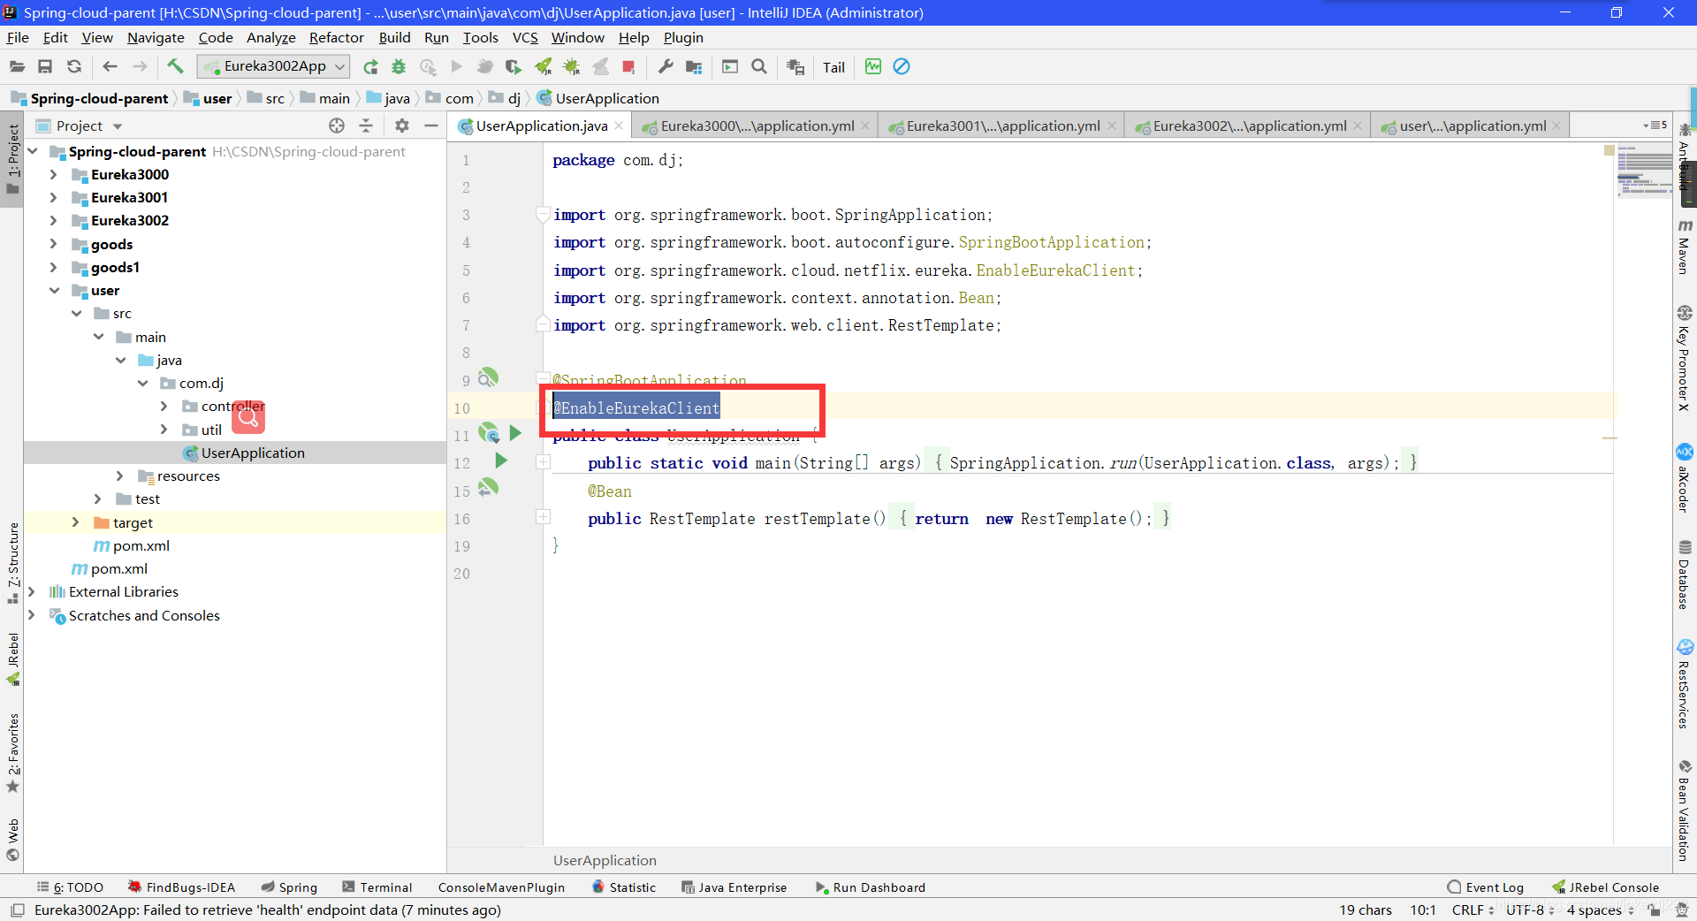Open the Plugin menu

click(x=683, y=37)
